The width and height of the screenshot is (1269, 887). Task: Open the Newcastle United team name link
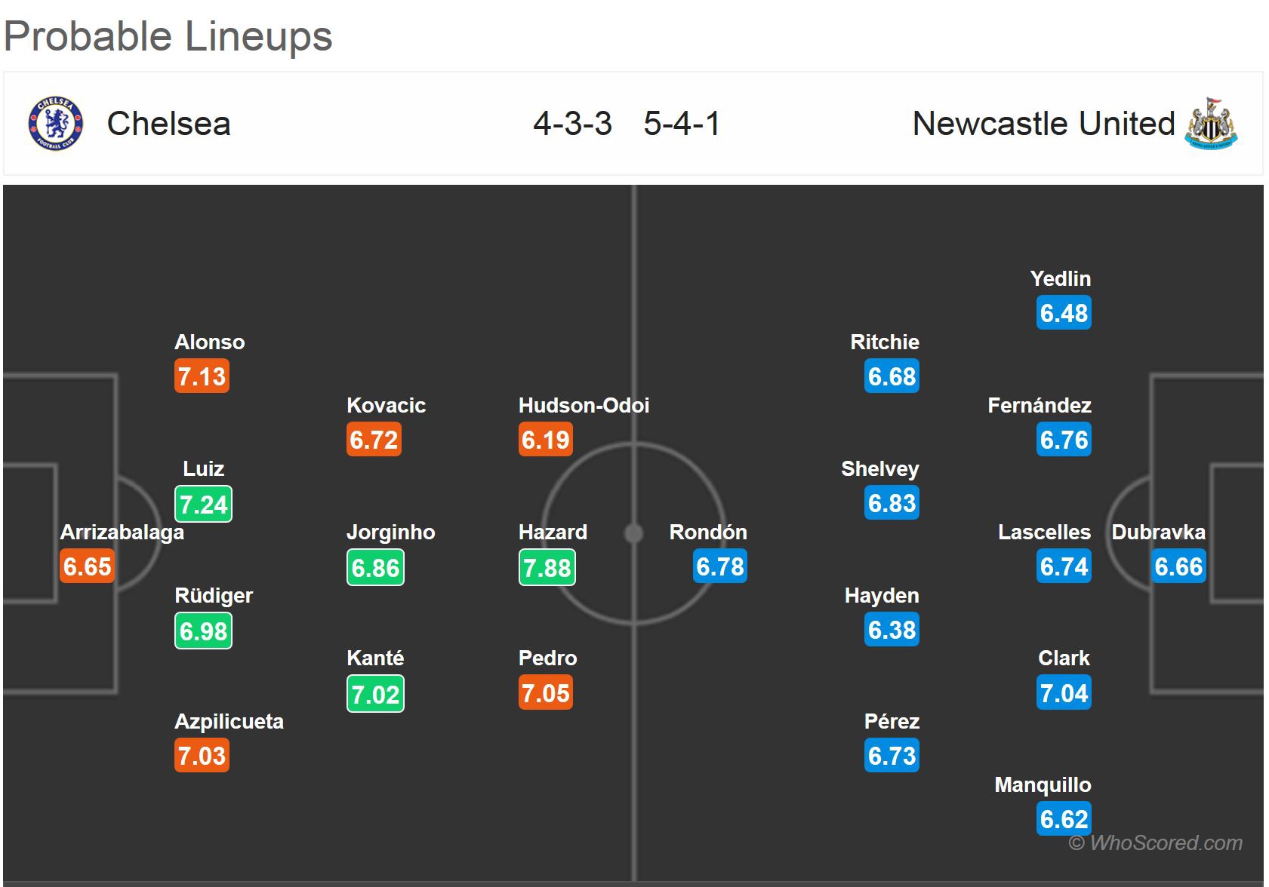[x=1043, y=124]
